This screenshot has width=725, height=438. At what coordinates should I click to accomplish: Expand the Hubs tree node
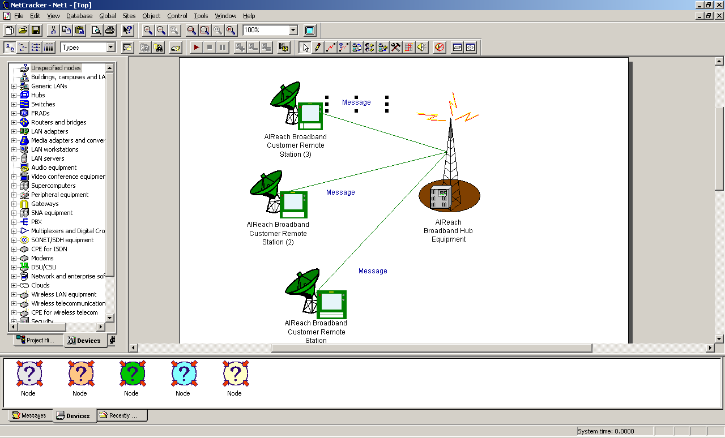point(14,95)
